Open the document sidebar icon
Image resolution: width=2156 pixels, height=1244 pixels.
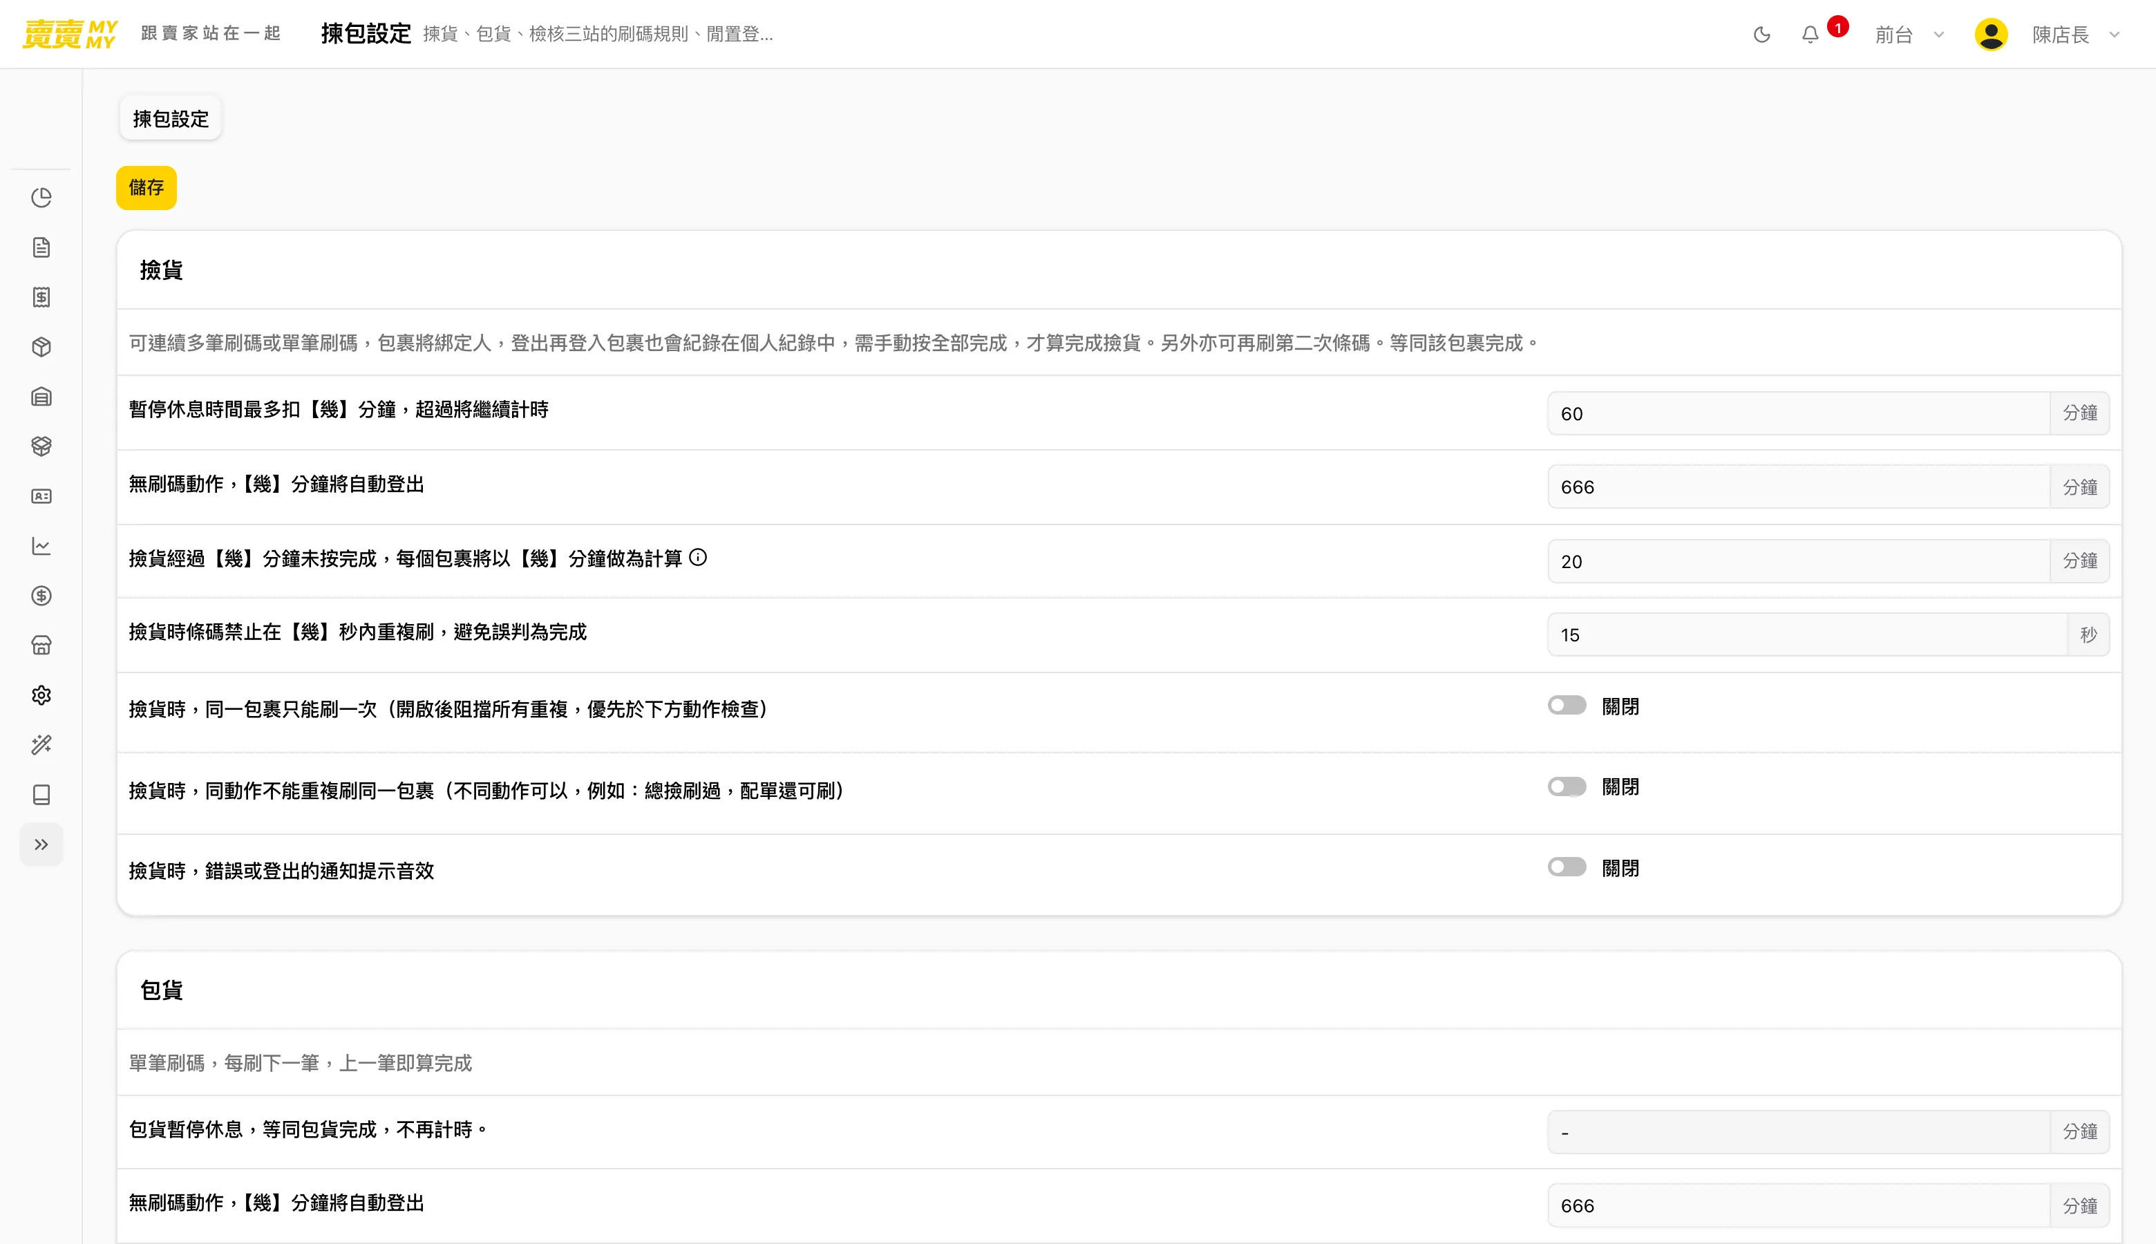[x=41, y=248]
